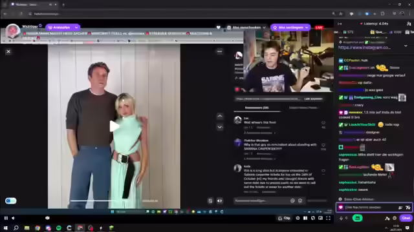Screen dimensions: 414x232
Task: Create a clip with the Clip button
Action: pyautogui.click(x=284, y=218)
